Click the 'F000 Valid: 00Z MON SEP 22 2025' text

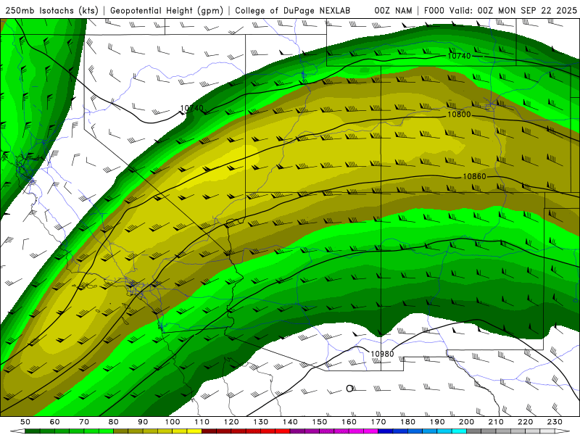pyautogui.click(x=500, y=11)
